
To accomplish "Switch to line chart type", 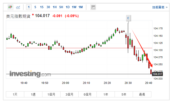I will 18,7.
